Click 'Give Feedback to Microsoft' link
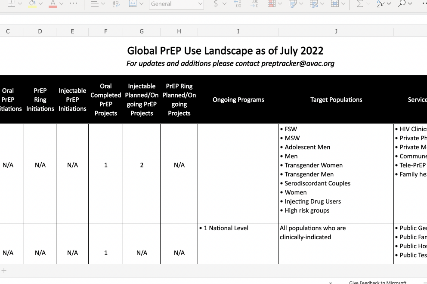This screenshot has height=284, width=427. click(377, 282)
